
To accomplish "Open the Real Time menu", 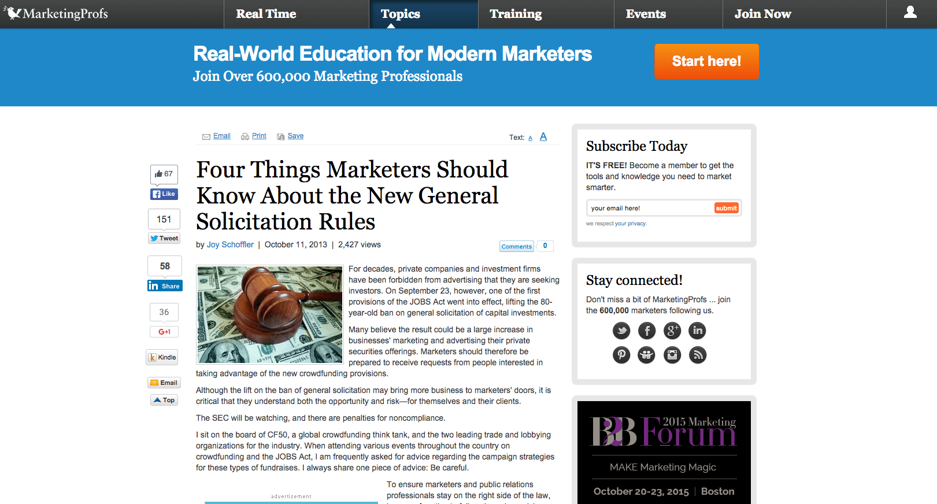I will [x=266, y=14].
